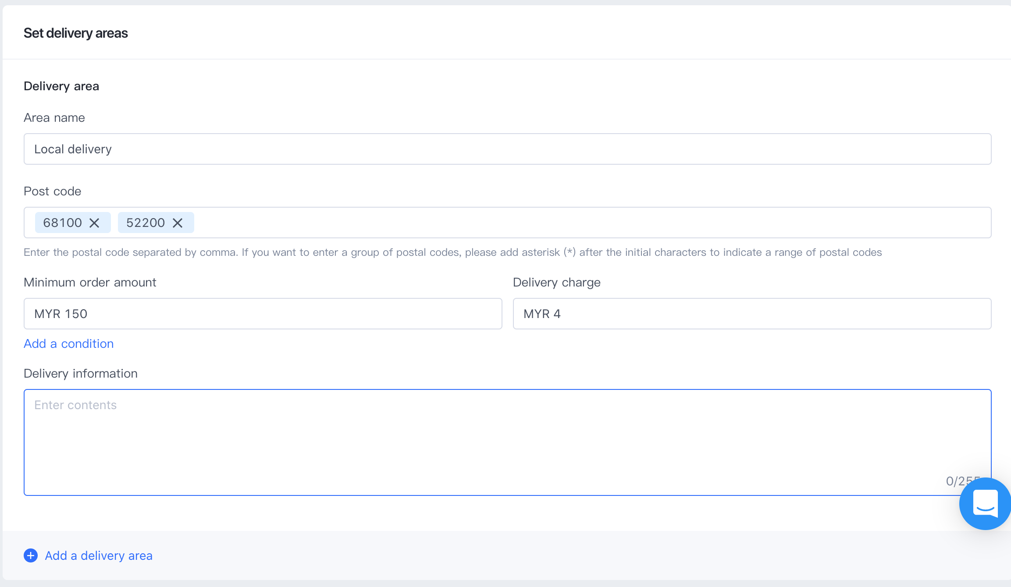Image resolution: width=1011 pixels, height=587 pixels.
Task: Remove the 68100 post code tag
Action: tap(94, 223)
